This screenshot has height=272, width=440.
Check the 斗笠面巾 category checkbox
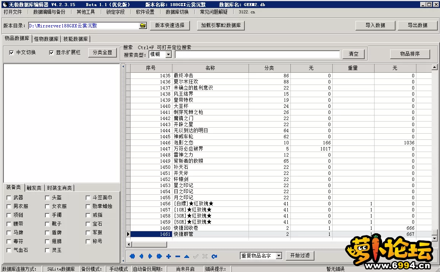[88, 198]
